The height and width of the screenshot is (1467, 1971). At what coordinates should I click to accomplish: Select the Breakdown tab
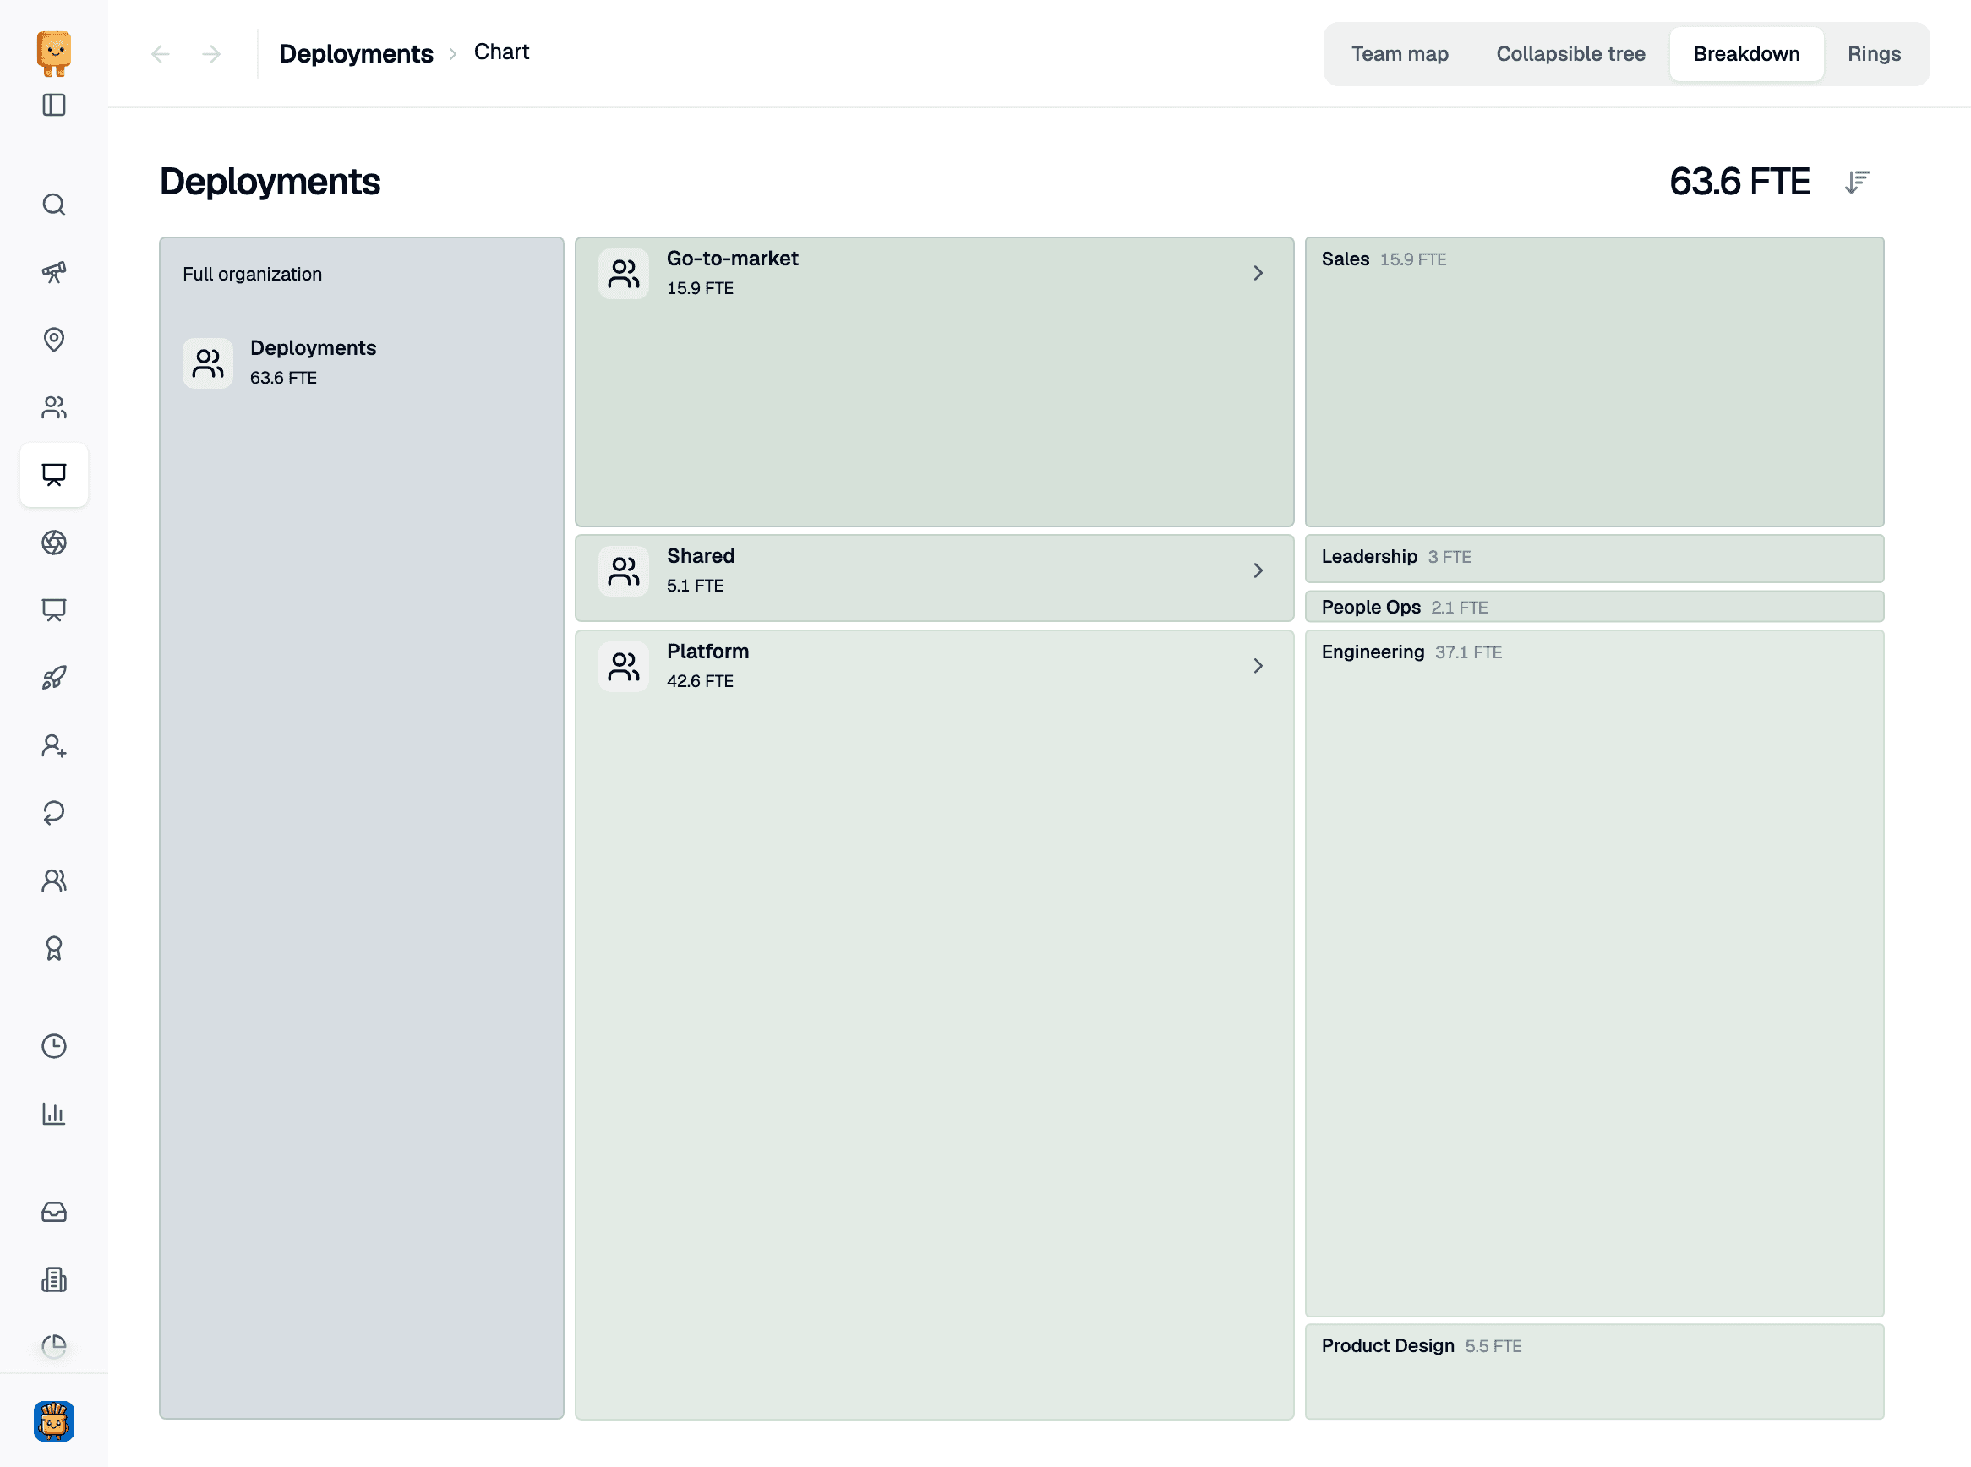point(1746,54)
